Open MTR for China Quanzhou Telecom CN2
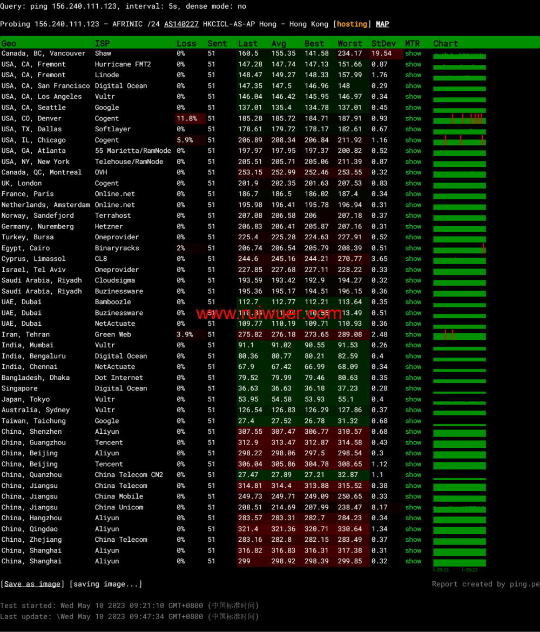 413,475
